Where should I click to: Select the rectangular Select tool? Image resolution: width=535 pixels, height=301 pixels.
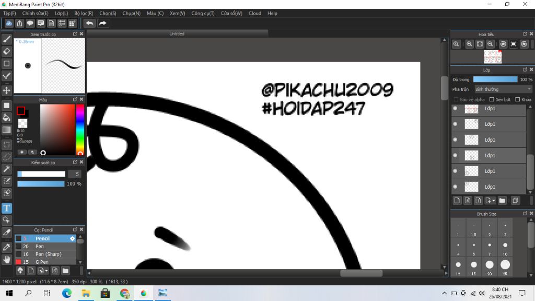click(x=6, y=145)
